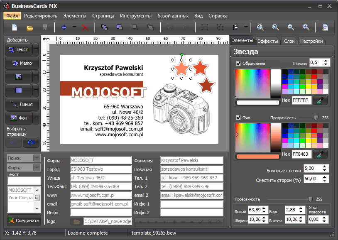Switch to the Слои tab
The height and width of the screenshot is (240, 338).
pos(289,41)
